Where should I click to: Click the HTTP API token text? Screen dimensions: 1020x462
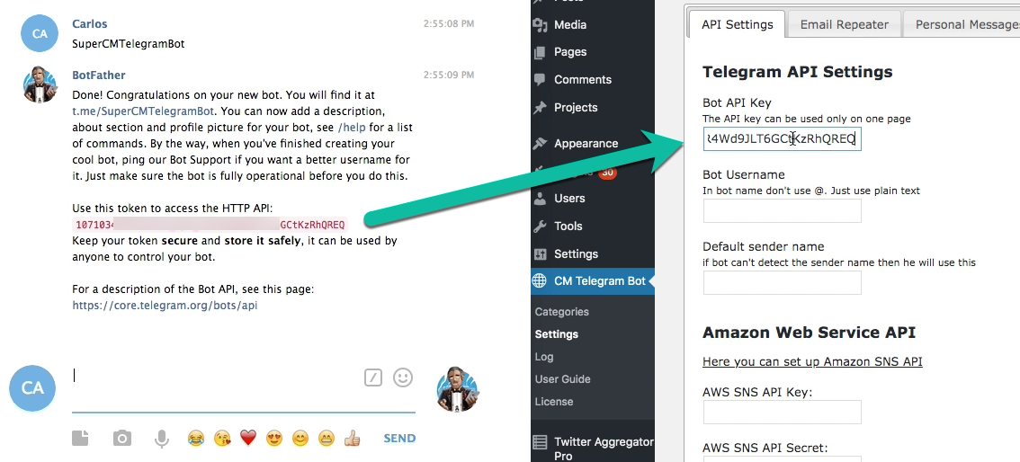[210, 225]
